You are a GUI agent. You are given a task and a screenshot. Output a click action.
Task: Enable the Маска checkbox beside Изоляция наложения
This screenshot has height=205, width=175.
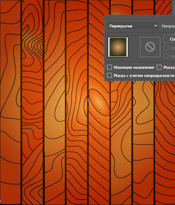[159, 67]
